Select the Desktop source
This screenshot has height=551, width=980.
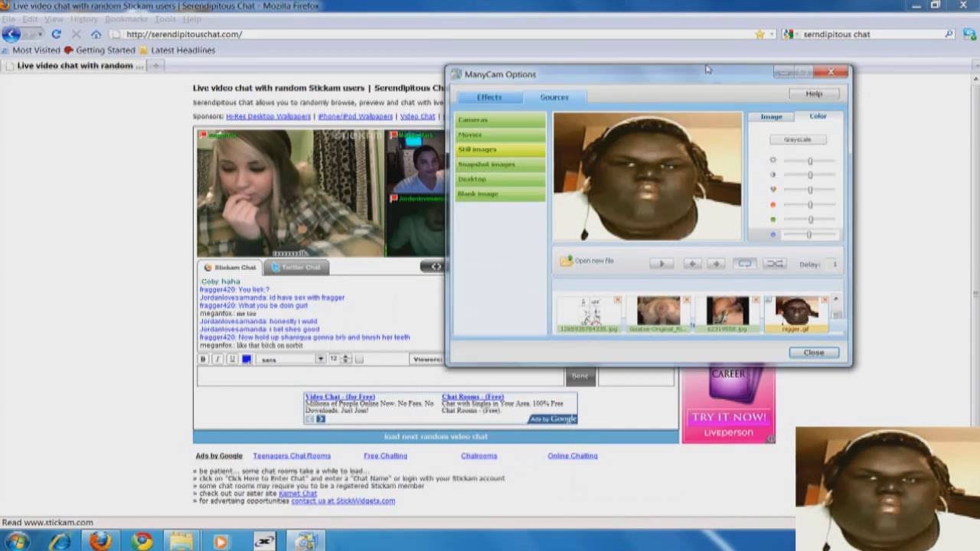pos(501,179)
